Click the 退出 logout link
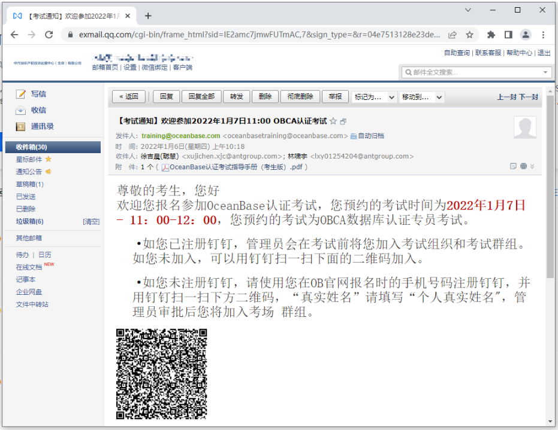The width and height of the screenshot is (558, 430). pos(544,53)
